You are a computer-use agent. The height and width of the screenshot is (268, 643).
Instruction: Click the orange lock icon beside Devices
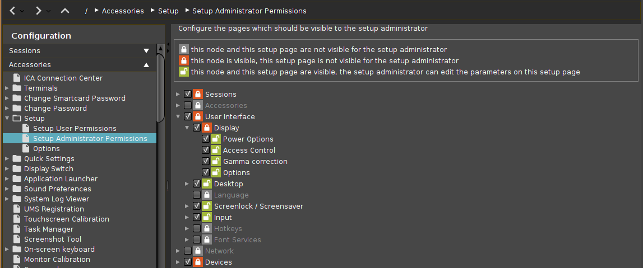pyautogui.click(x=197, y=262)
